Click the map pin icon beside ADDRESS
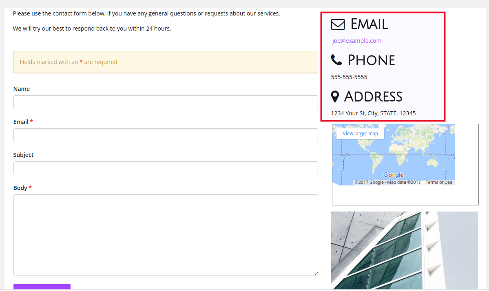The image size is (489, 291). [335, 97]
